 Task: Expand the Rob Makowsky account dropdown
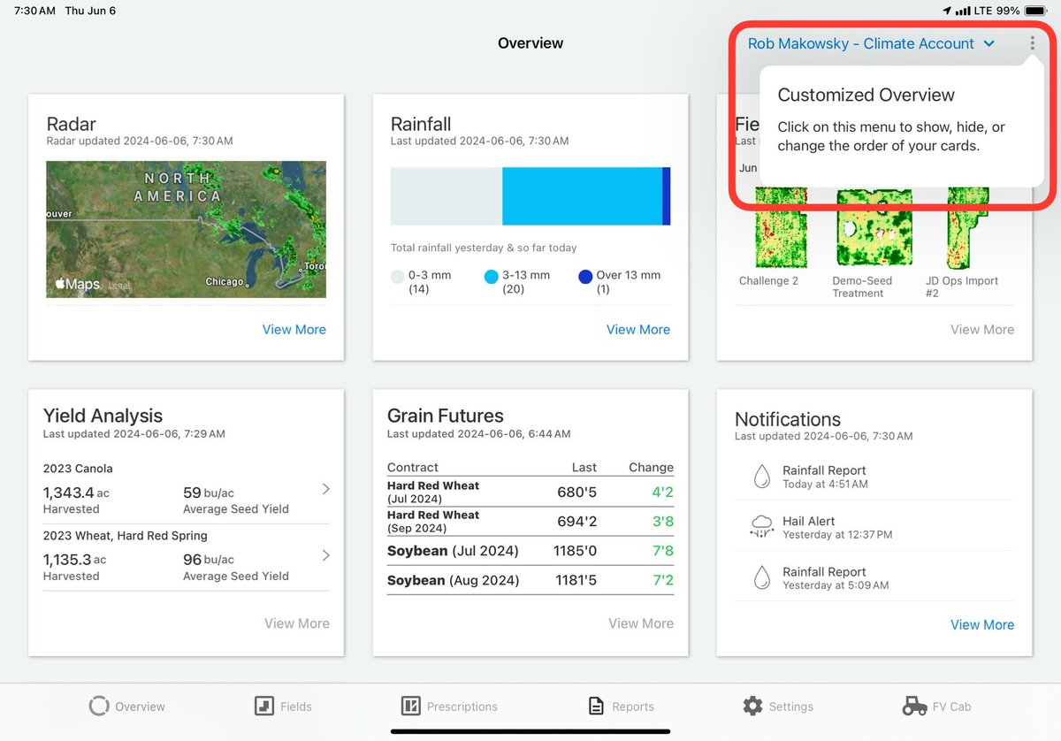click(x=871, y=43)
